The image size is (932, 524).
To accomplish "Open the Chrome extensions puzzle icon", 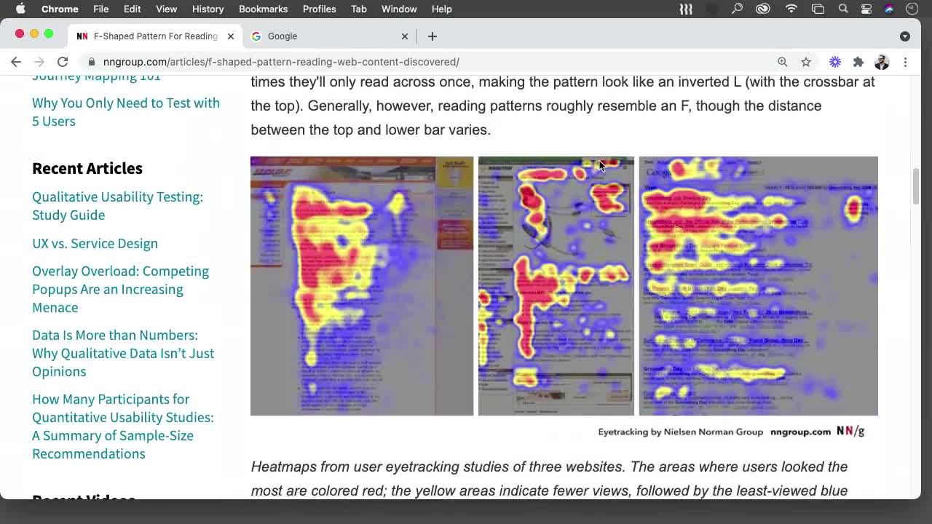I will [858, 62].
